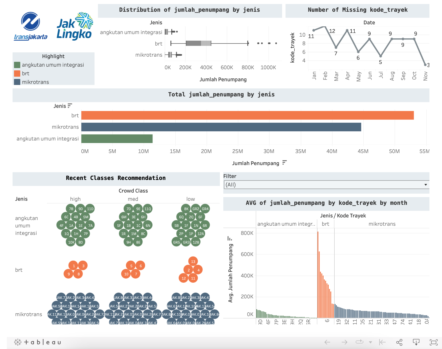Open the Filter (All) dropdown
The width and height of the screenshot is (442, 349).
click(x=326, y=185)
